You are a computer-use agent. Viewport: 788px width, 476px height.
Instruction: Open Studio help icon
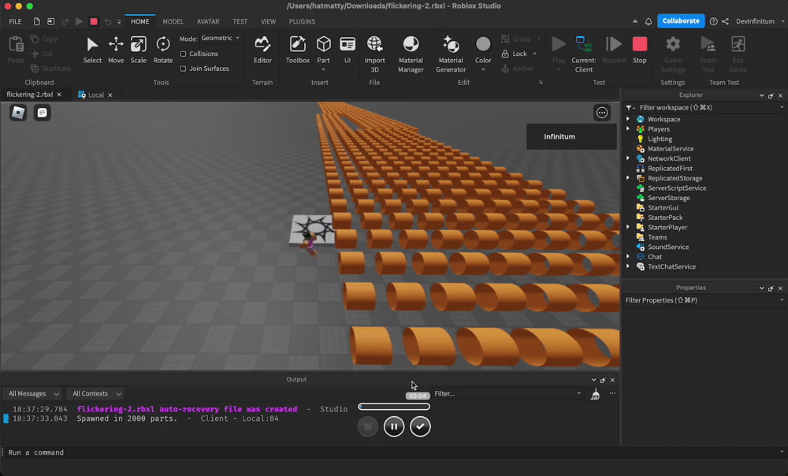pyautogui.click(x=713, y=21)
